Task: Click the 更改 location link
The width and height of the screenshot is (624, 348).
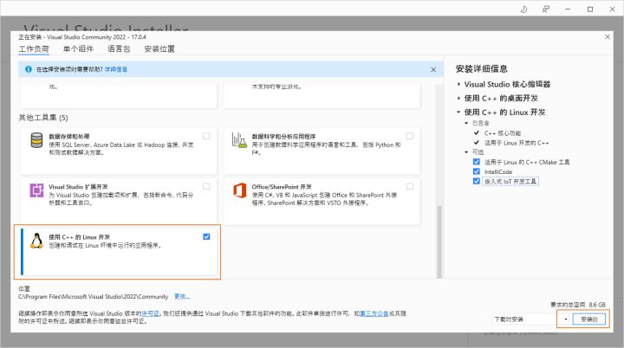Action: (x=182, y=297)
